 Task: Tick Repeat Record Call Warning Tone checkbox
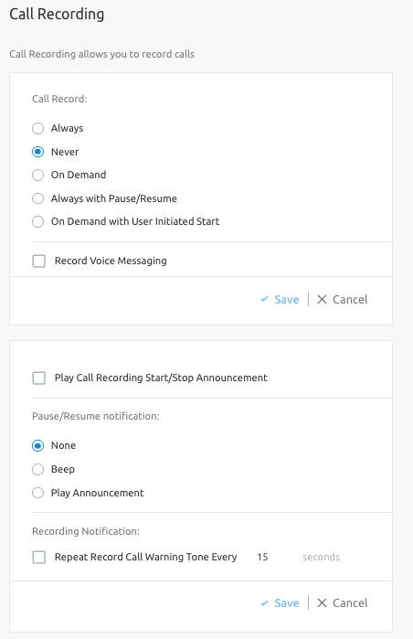39,557
